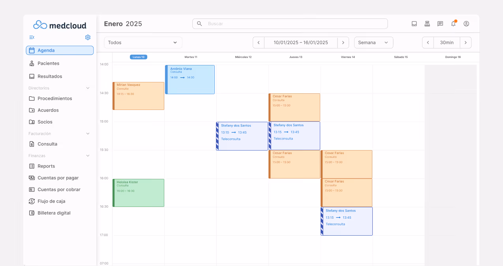503x266 pixels.
Task: Decrease the 30min time interval with the left stepper
Action: 428,42
